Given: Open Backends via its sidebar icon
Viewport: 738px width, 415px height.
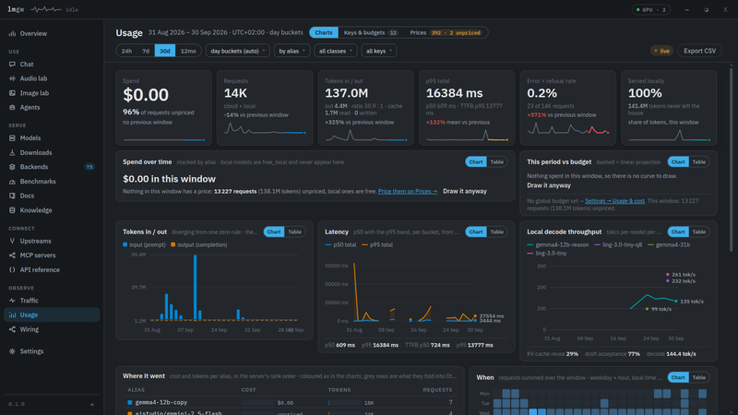Looking at the screenshot, I should 12,167.
